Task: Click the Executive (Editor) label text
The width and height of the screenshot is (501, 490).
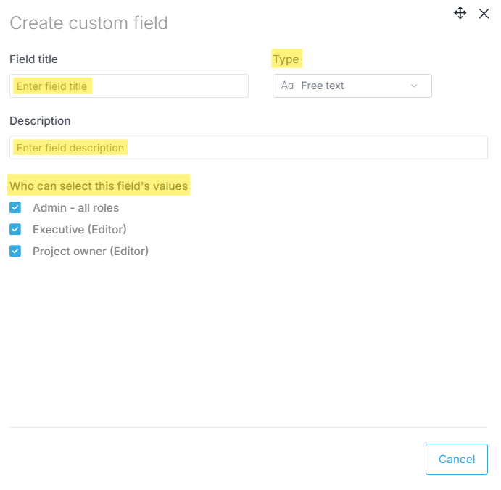Action: click(80, 230)
